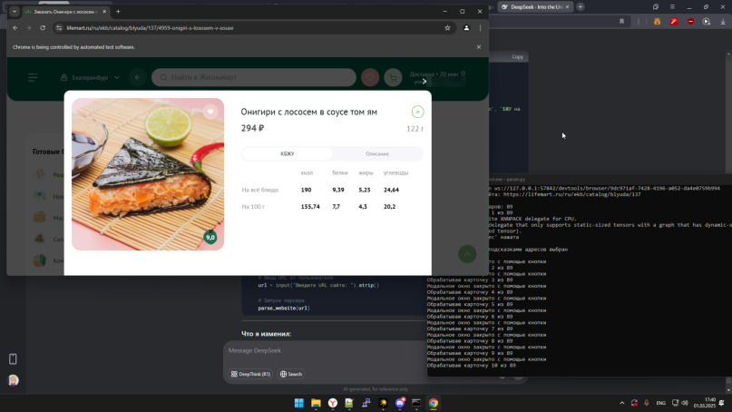This screenshot has width=732, height=412.
Task: Add onigiri to favorites with the heart
Action: 210,112
